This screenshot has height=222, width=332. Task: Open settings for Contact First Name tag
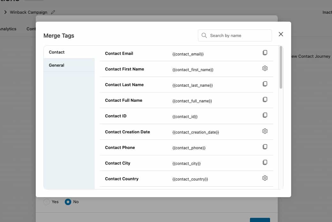265,68
